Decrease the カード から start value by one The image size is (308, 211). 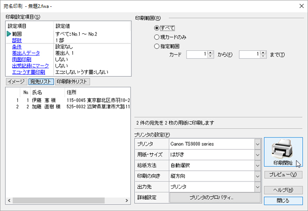[x=211, y=56]
